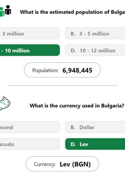Choose the highlighted 10 million answer
This screenshot has height=175, width=125.
point(30,50)
